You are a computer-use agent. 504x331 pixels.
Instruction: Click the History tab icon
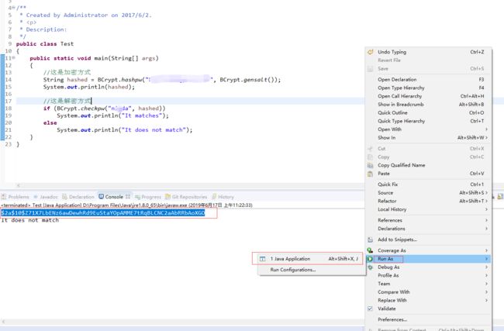(214, 196)
